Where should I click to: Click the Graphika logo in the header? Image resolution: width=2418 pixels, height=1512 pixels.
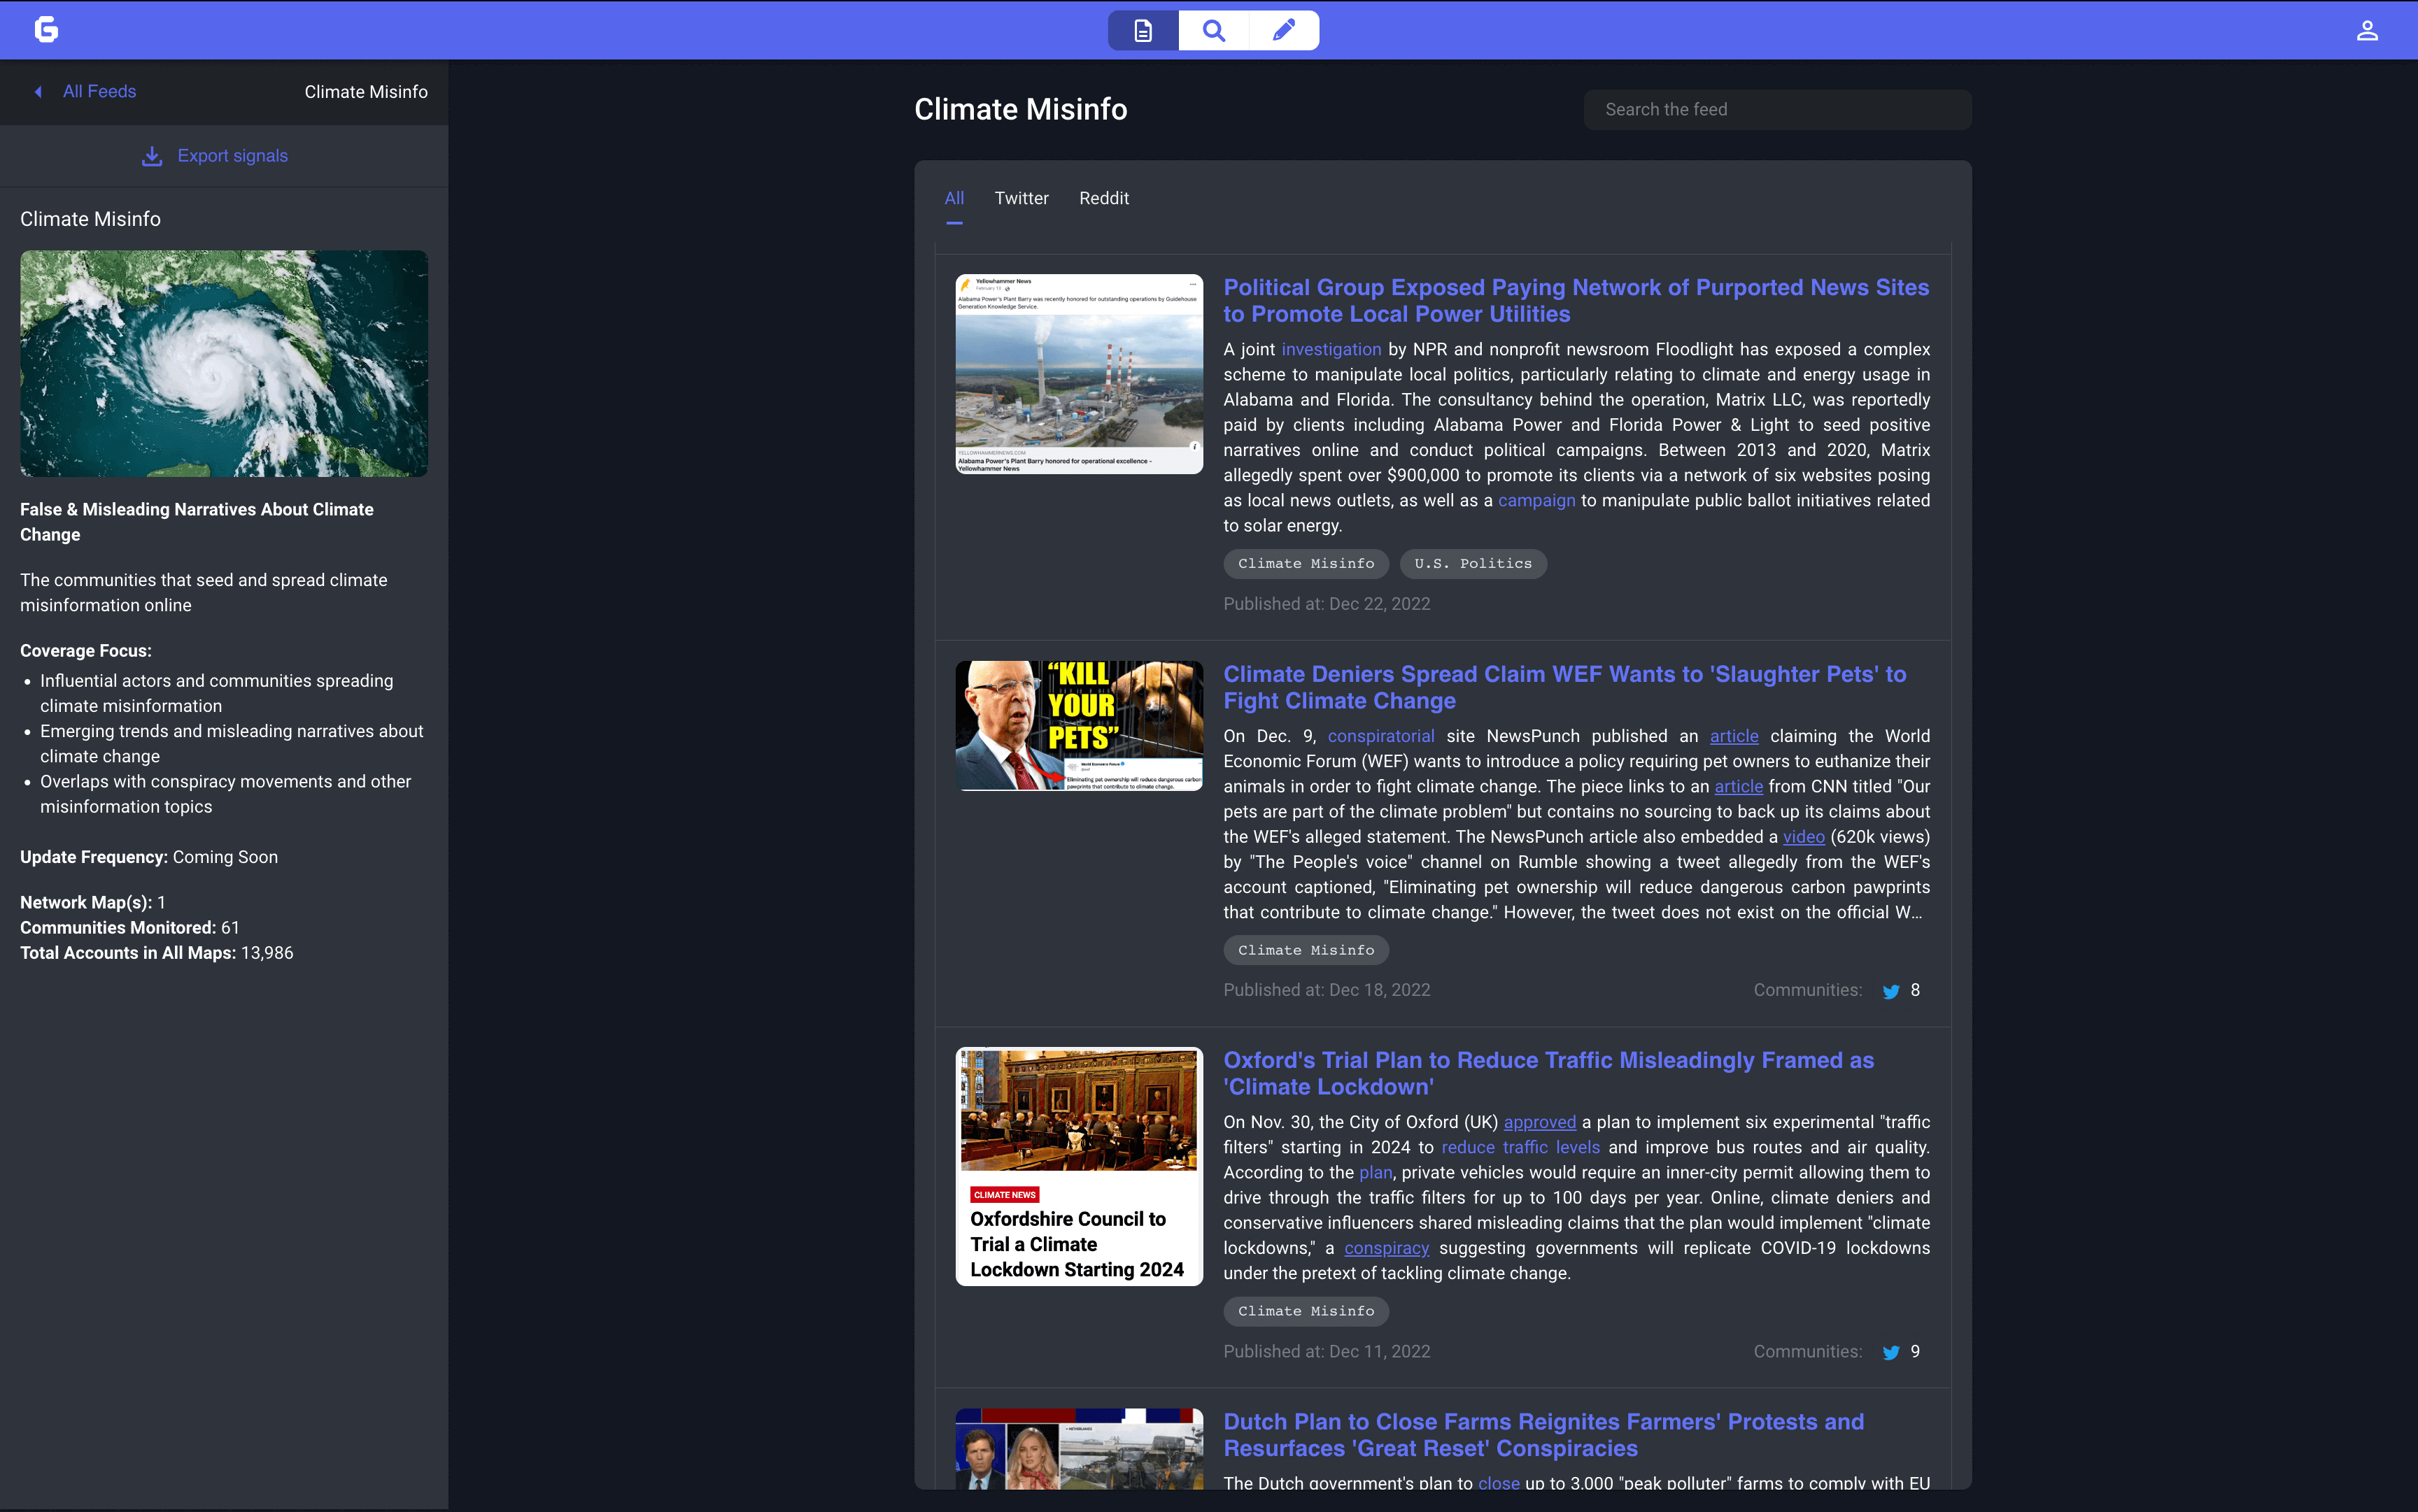click(46, 30)
